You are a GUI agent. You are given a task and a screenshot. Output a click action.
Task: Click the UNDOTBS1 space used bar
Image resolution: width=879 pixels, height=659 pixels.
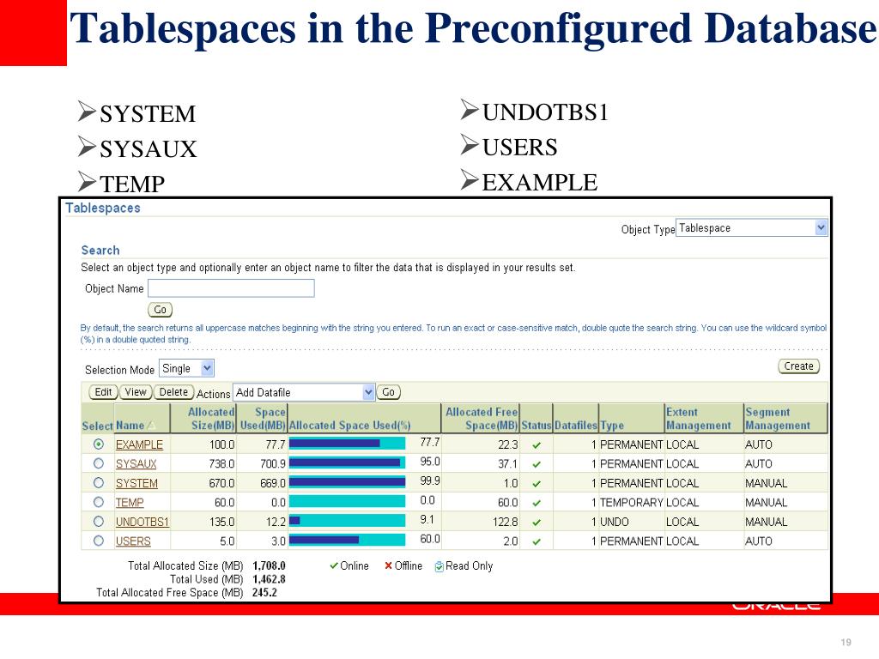(x=347, y=521)
